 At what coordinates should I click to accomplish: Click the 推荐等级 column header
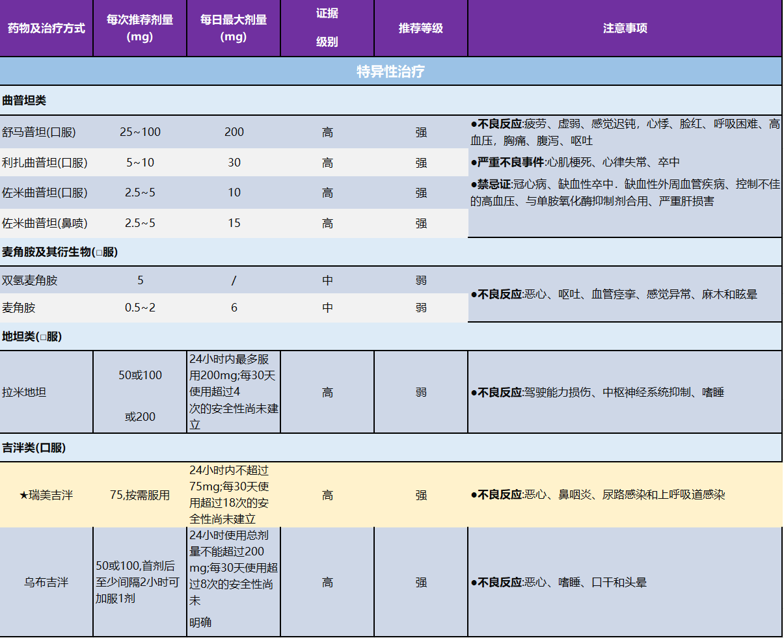tap(421, 29)
